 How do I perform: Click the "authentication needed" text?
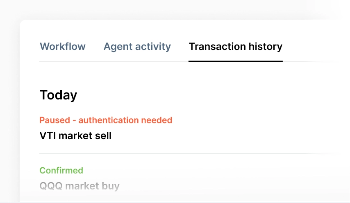125,120
